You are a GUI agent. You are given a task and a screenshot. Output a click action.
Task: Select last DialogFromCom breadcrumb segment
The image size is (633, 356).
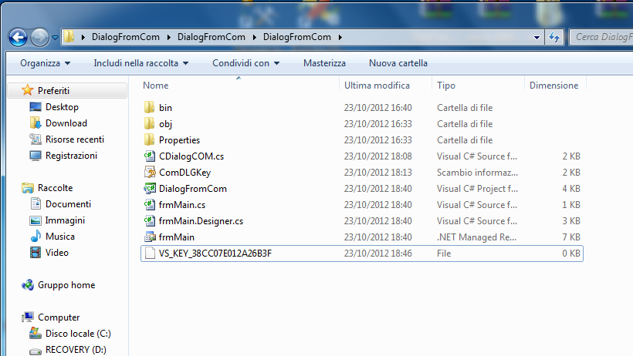pos(296,37)
